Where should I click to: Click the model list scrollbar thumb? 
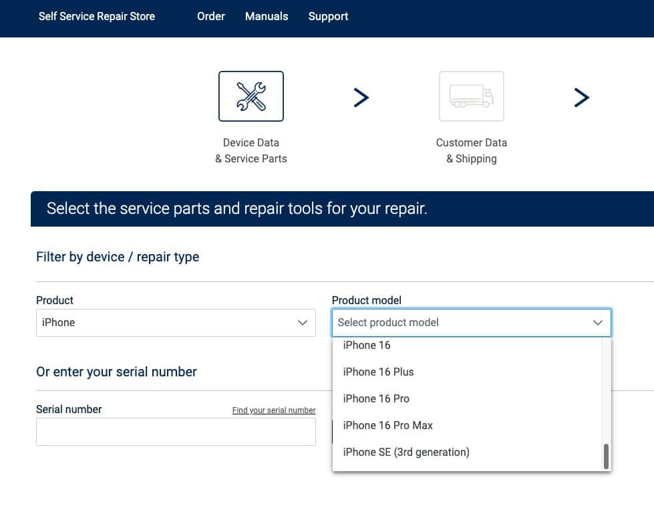pyautogui.click(x=606, y=456)
